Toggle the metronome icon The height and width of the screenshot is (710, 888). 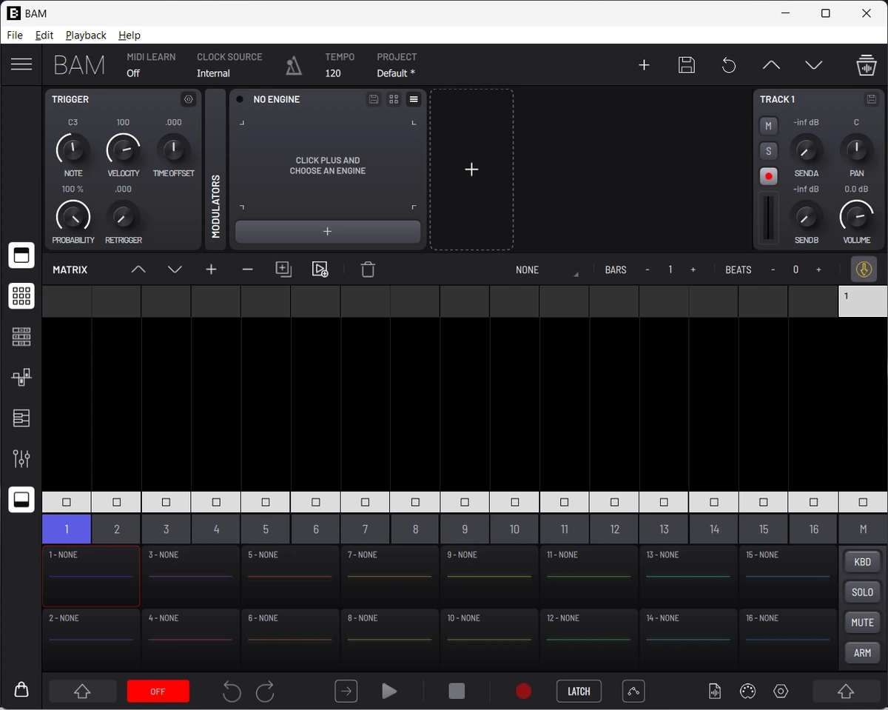click(294, 65)
